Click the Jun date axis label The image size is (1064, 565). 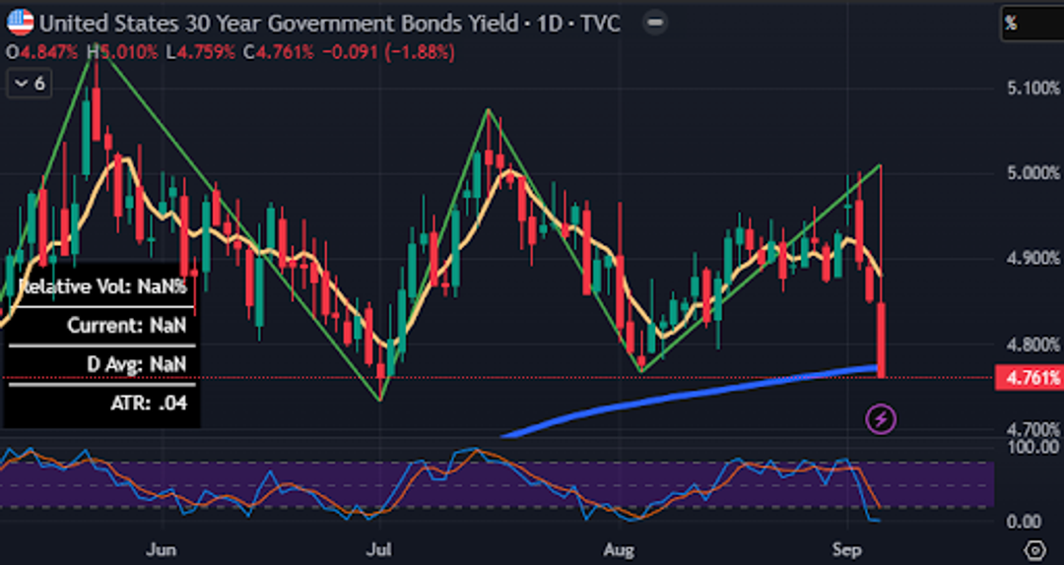point(162,549)
